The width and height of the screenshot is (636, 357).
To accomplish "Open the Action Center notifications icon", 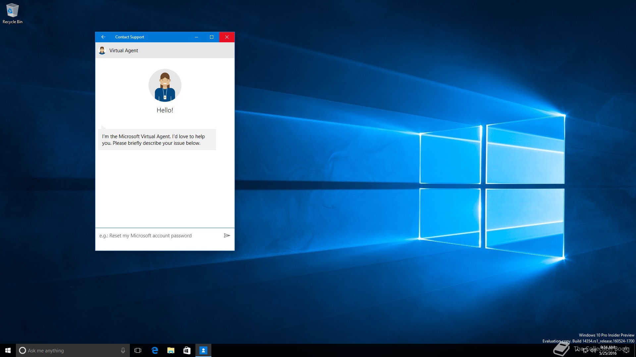I will pos(626,350).
